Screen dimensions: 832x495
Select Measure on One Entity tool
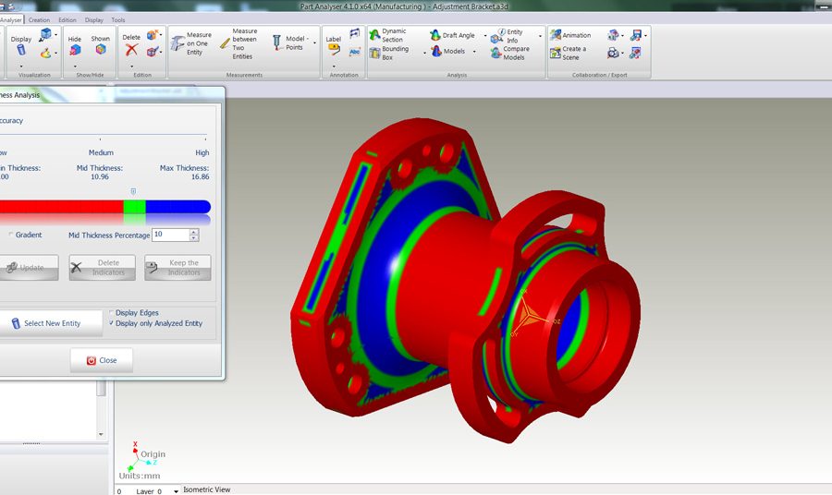pyautogui.click(x=191, y=43)
